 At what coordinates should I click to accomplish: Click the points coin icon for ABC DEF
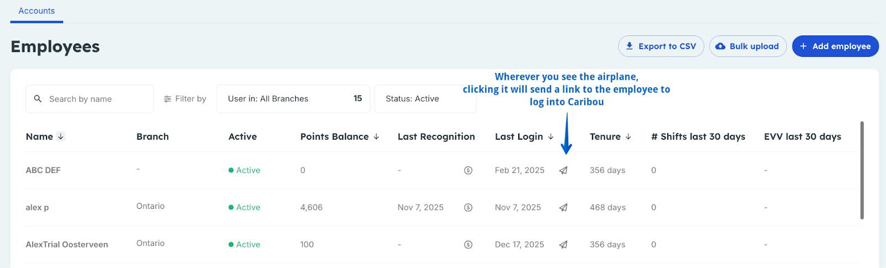click(468, 170)
